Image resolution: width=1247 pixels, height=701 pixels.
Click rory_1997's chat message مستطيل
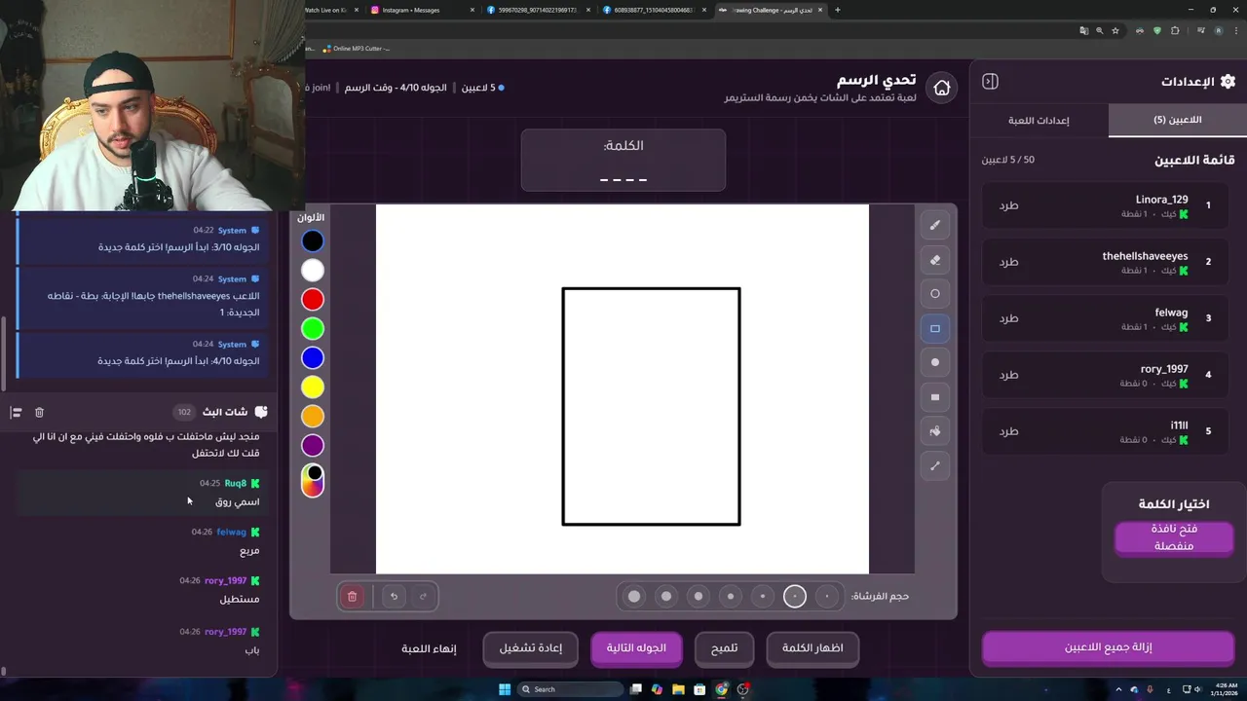tap(240, 600)
